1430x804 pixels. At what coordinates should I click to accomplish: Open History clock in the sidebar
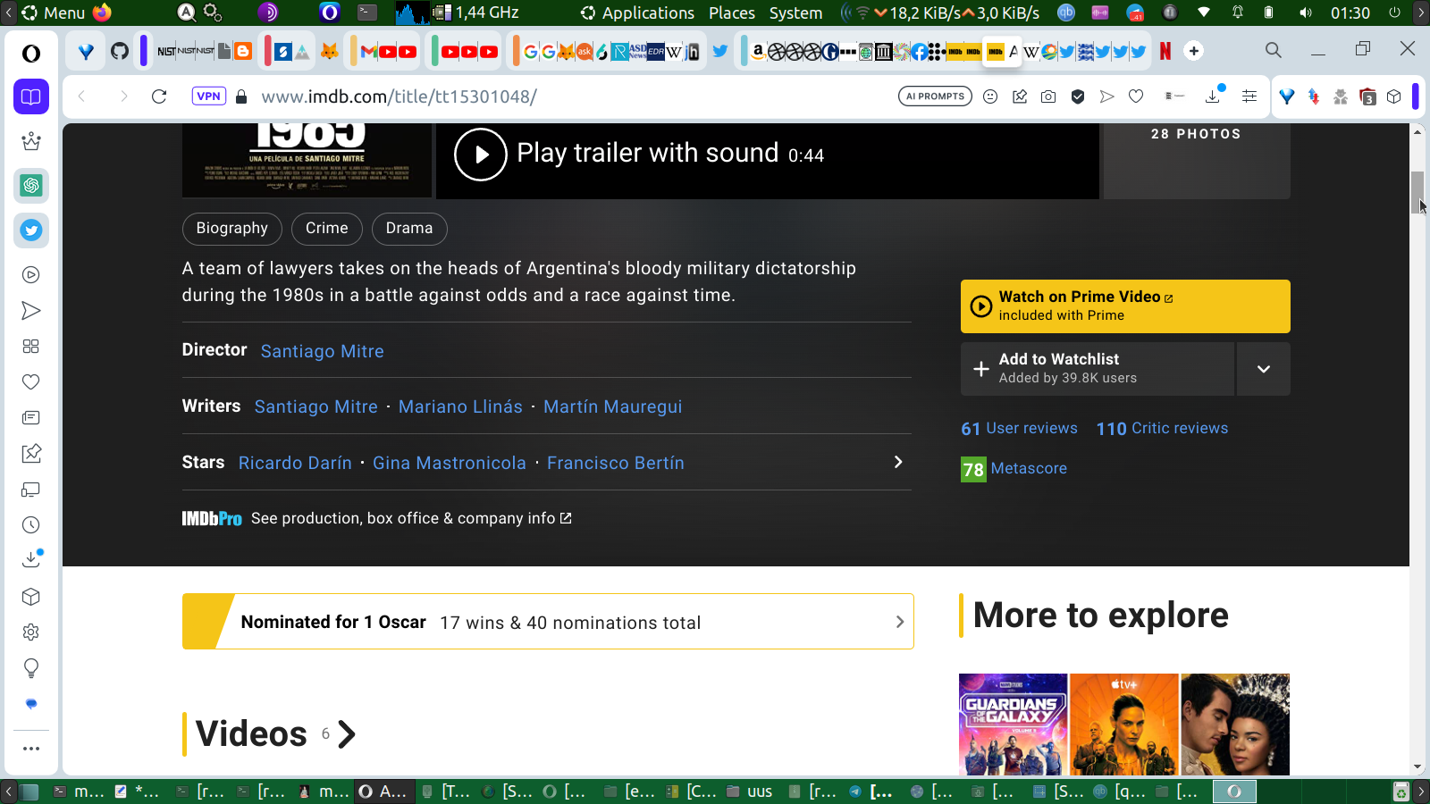pyautogui.click(x=31, y=525)
